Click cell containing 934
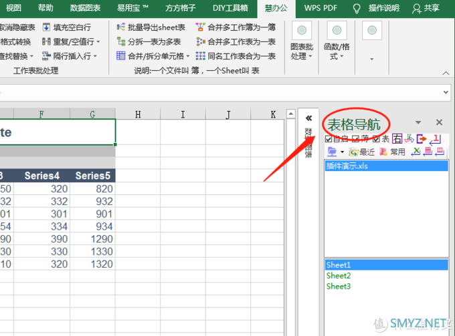Screen dimensions: 455x336 click(x=92, y=226)
